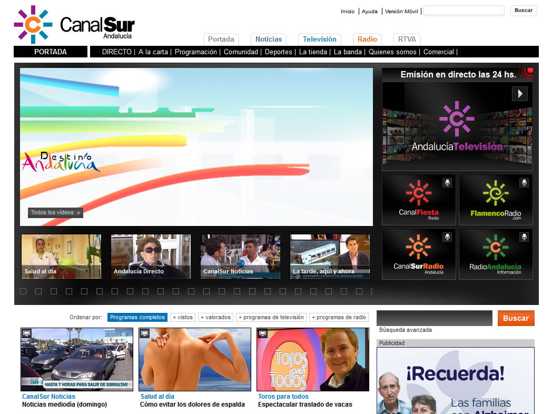The image size is (552, 414).
Task: Switch to Versión Móvil
Action: (x=401, y=11)
